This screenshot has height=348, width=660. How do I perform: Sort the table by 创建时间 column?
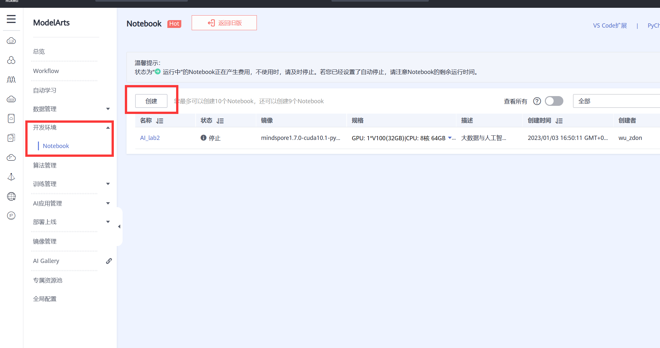tap(559, 121)
